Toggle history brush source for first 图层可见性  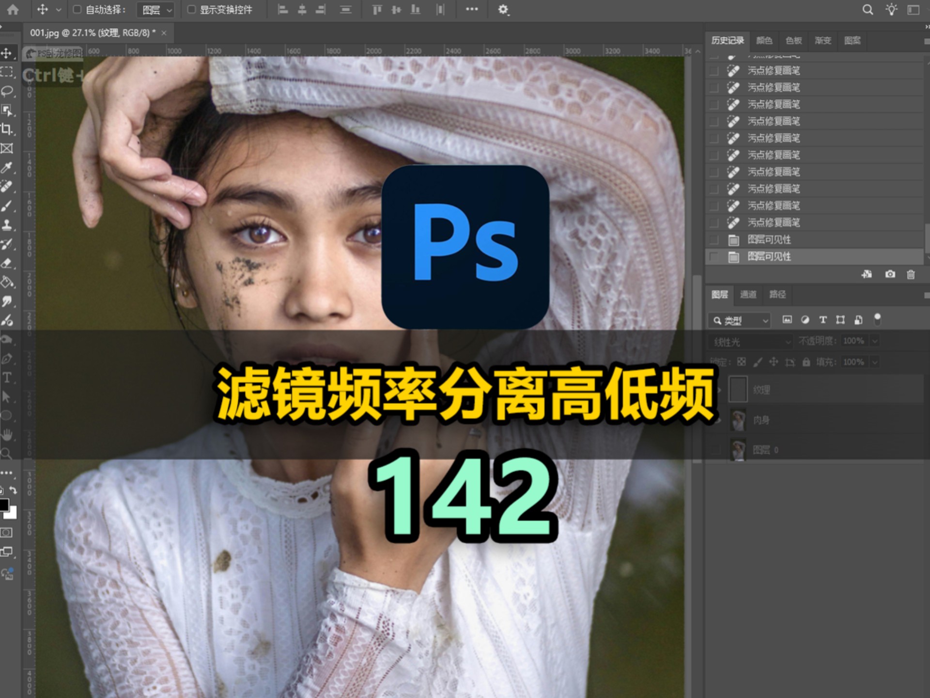coord(714,239)
